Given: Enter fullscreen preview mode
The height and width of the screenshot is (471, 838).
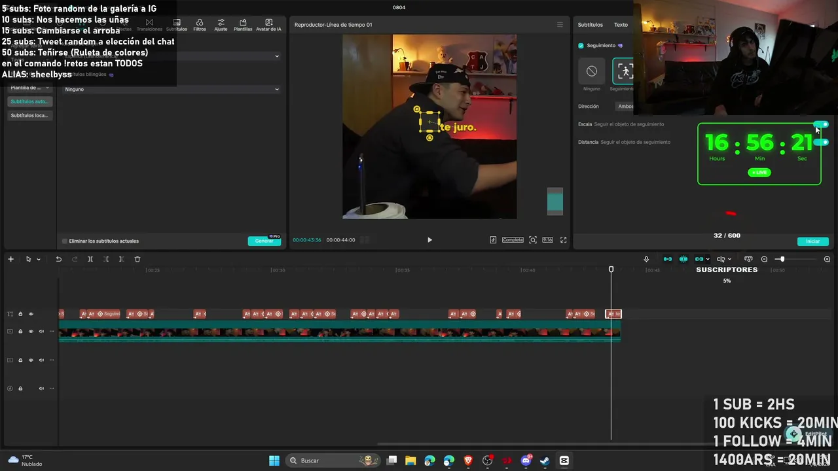Looking at the screenshot, I should pos(563,240).
